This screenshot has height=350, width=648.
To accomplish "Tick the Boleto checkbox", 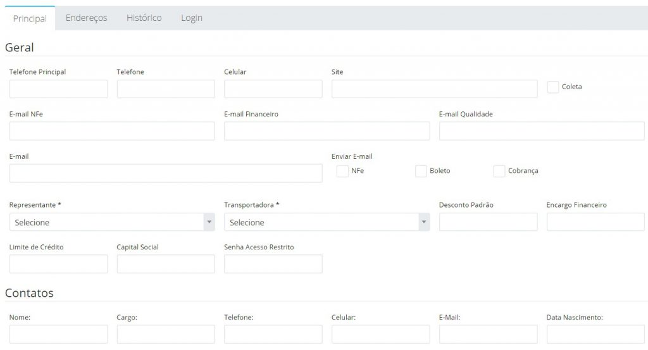I will click(421, 171).
